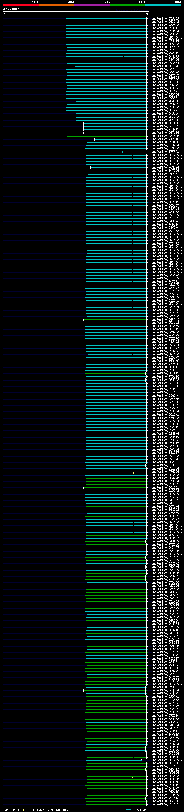Select the UniRef100_A9VP13 label
The height and width of the screenshot is (812, 184).
coord(165,427)
